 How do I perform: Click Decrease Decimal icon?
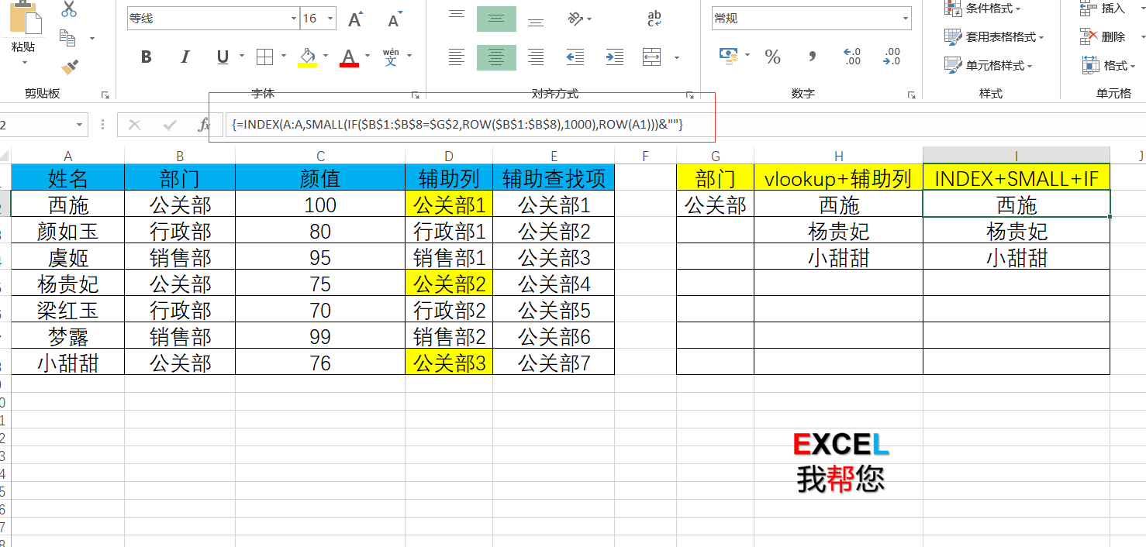coord(892,56)
